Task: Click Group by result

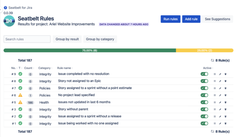Action: (67, 39)
